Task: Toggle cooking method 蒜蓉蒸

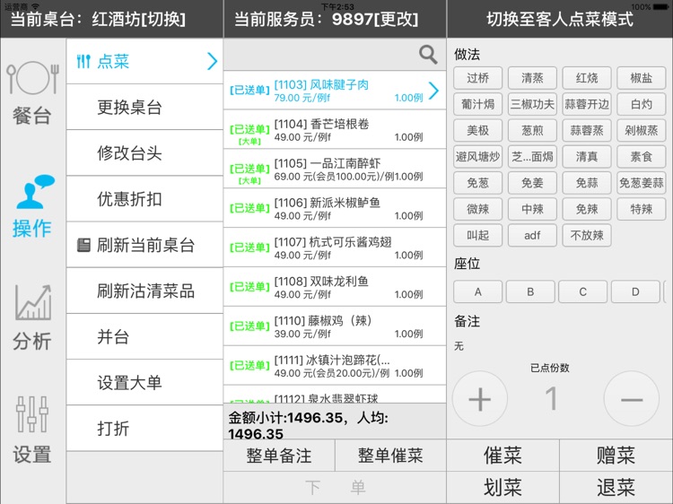Action: click(x=587, y=130)
